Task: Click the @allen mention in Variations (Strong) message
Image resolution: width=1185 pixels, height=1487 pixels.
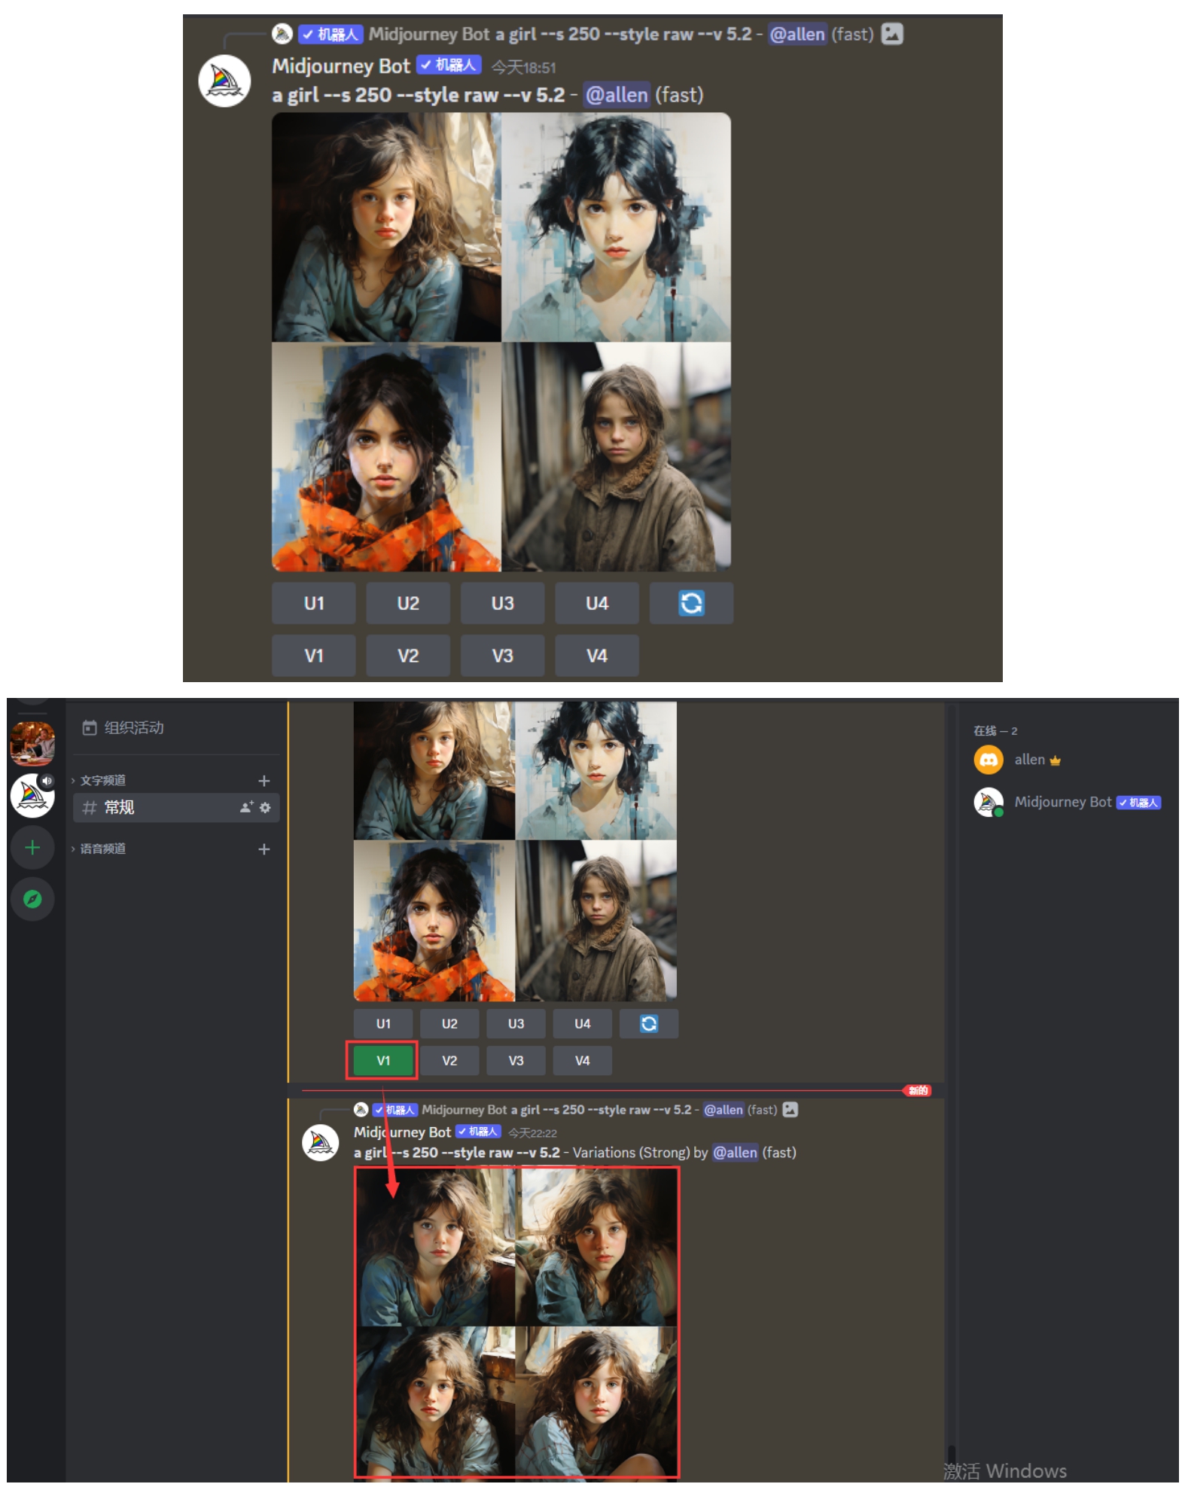Action: pos(735,1153)
